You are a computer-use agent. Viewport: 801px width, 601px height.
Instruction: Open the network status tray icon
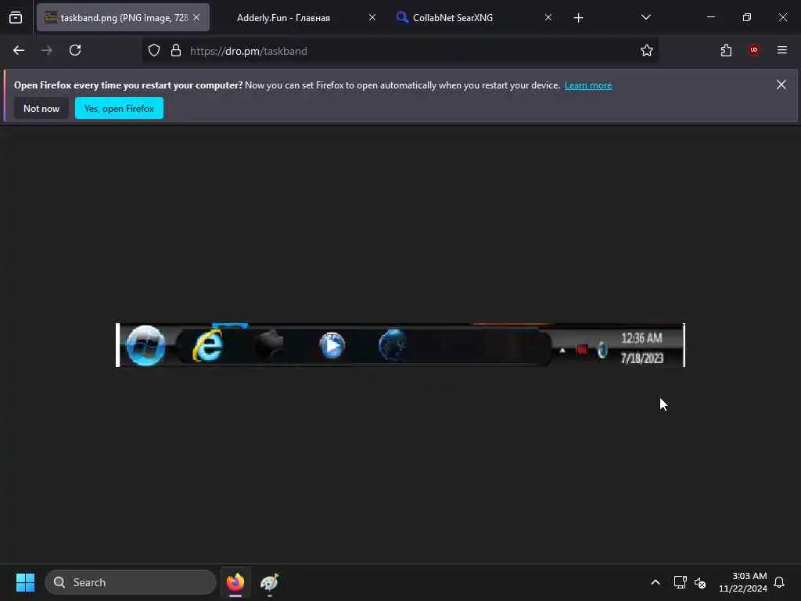(680, 582)
